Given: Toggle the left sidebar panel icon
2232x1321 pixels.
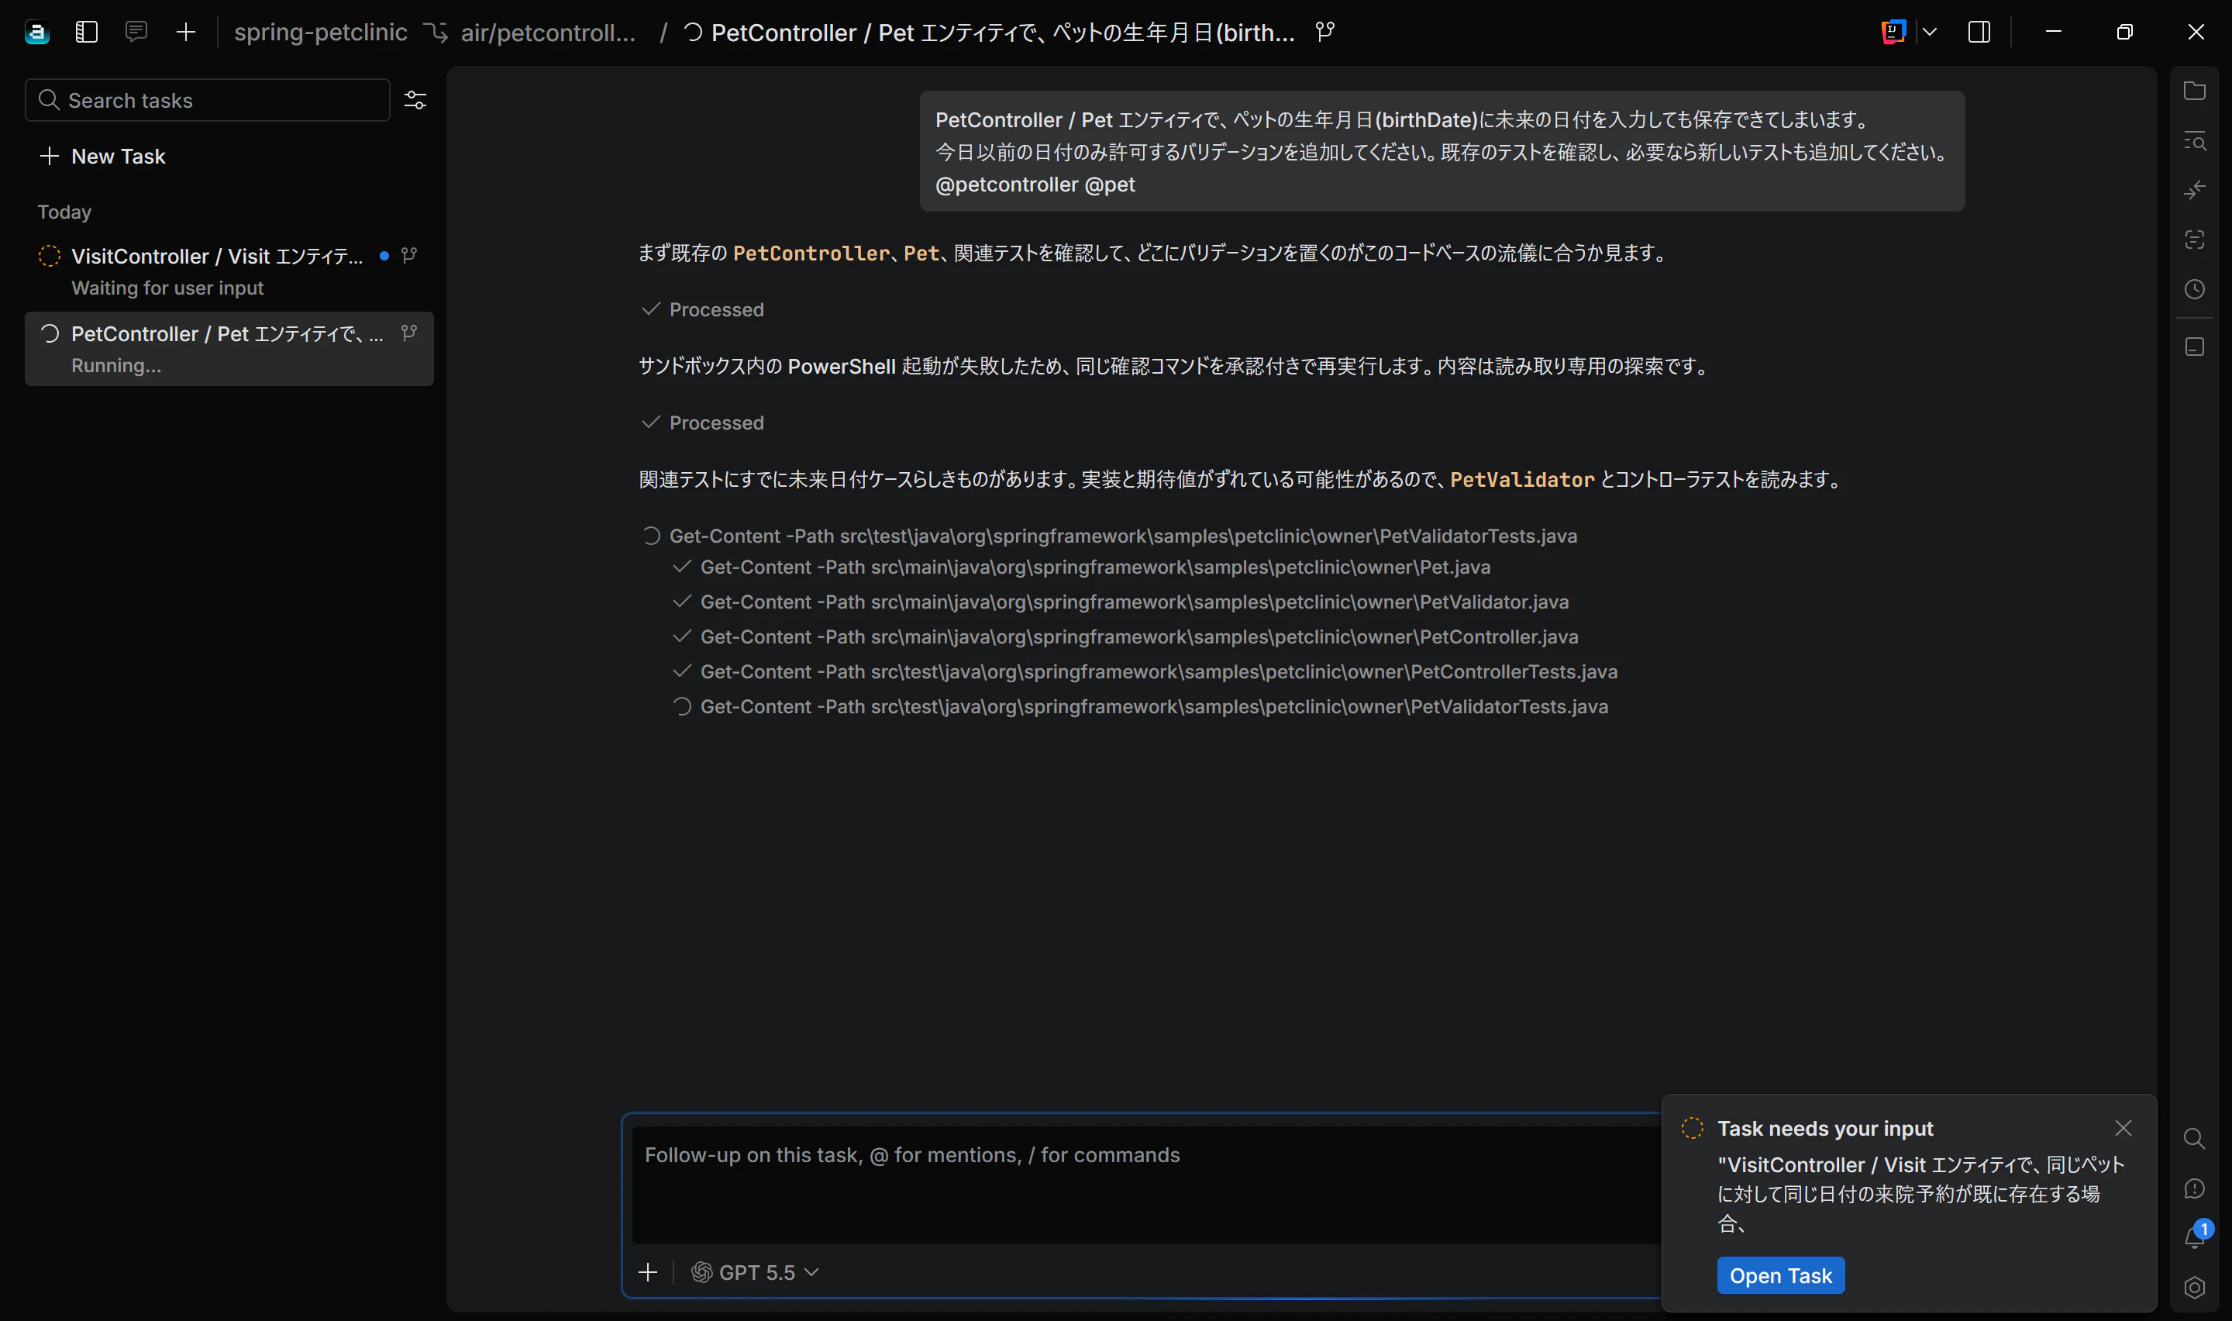Looking at the screenshot, I should 86,32.
